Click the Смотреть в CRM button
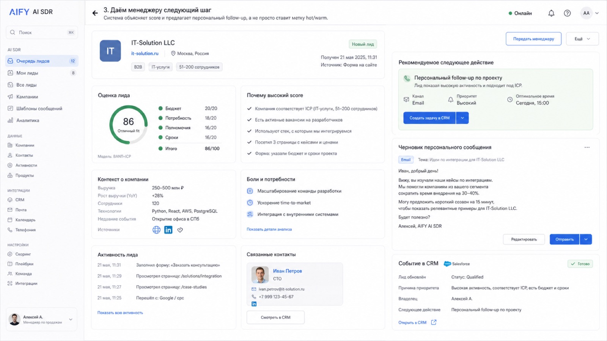The image size is (607, 341). click(x=275, y=318)
